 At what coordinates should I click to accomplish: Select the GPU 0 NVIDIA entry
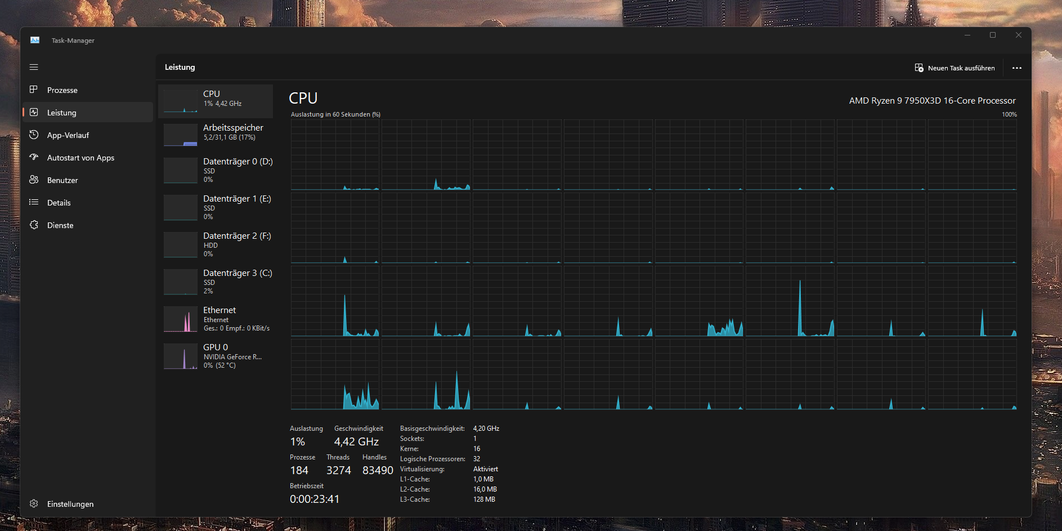pyautogui.click(x=216, y=356)
